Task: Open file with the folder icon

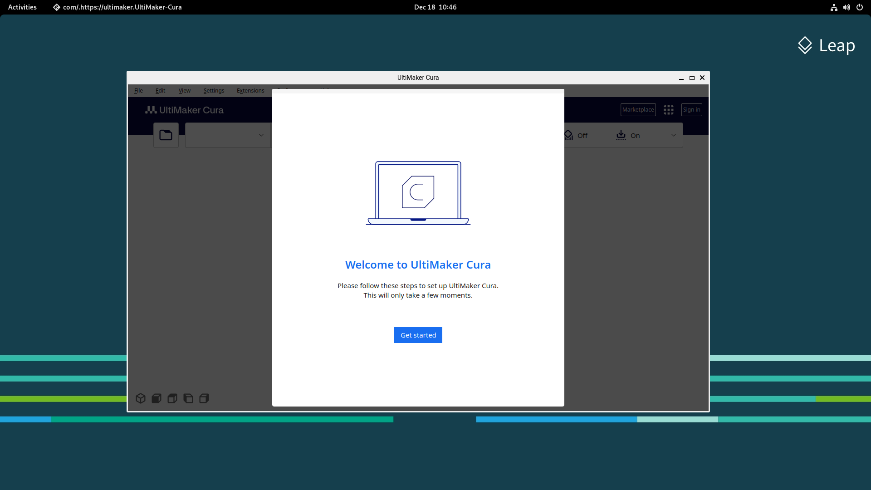Action: [x=166, y=135]
